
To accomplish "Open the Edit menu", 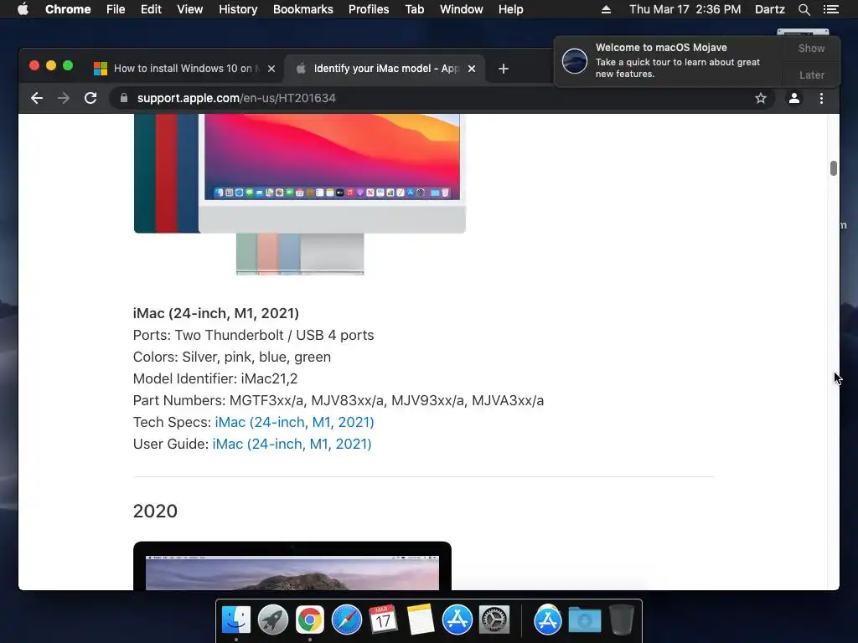I will [151, 9].
